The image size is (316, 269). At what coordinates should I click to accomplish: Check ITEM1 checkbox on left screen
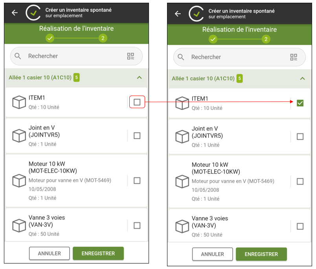137,102
